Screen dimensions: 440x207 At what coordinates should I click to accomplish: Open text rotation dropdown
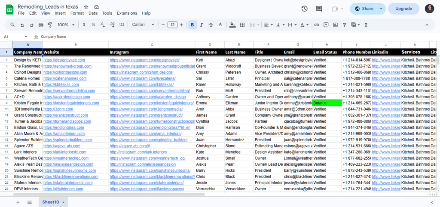(x=305, y=25)
